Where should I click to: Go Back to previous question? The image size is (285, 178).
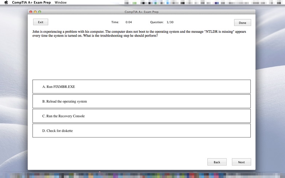217,162
